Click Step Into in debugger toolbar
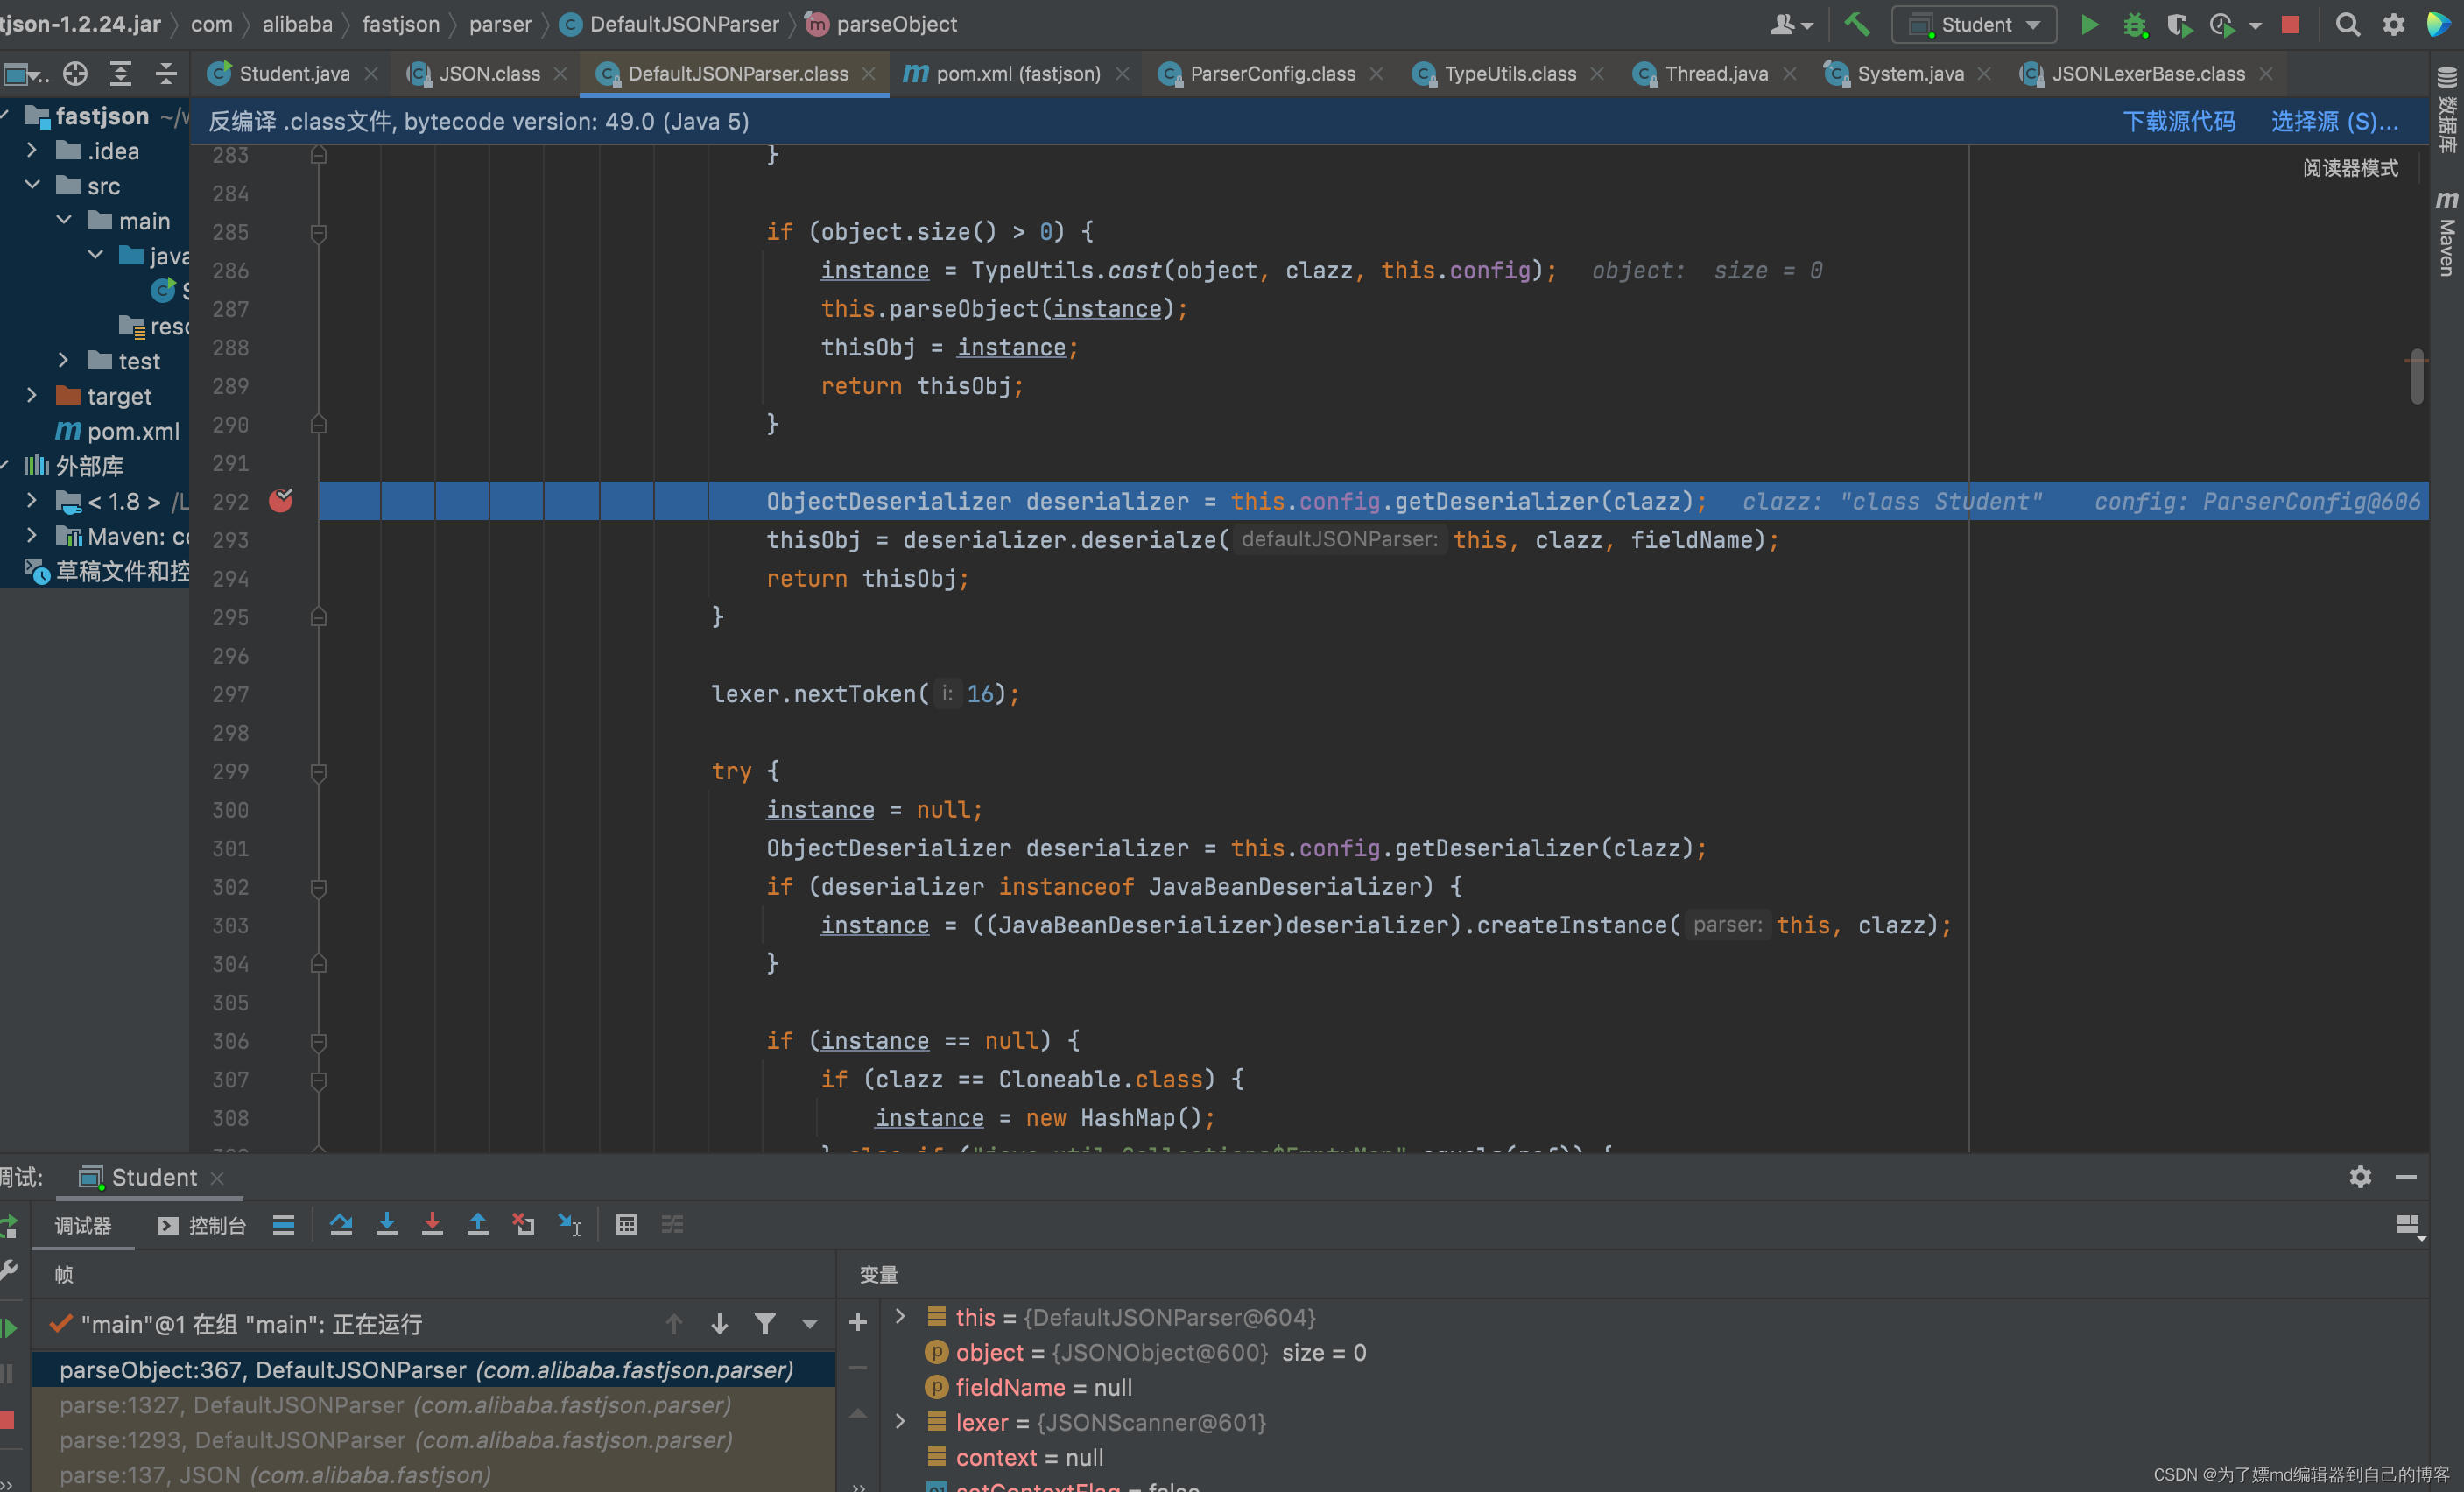Viewport: 2464px width, 1492px height. coord(387,1224)
